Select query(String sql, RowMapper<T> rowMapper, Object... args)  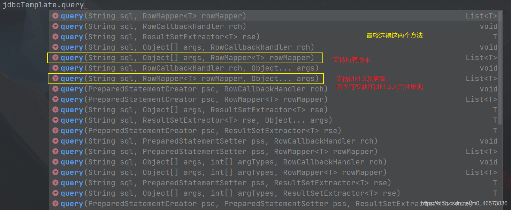point(273,79)
